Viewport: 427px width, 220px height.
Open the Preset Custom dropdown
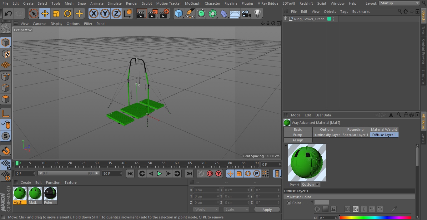pyautogui.click(x=310, y=184)
